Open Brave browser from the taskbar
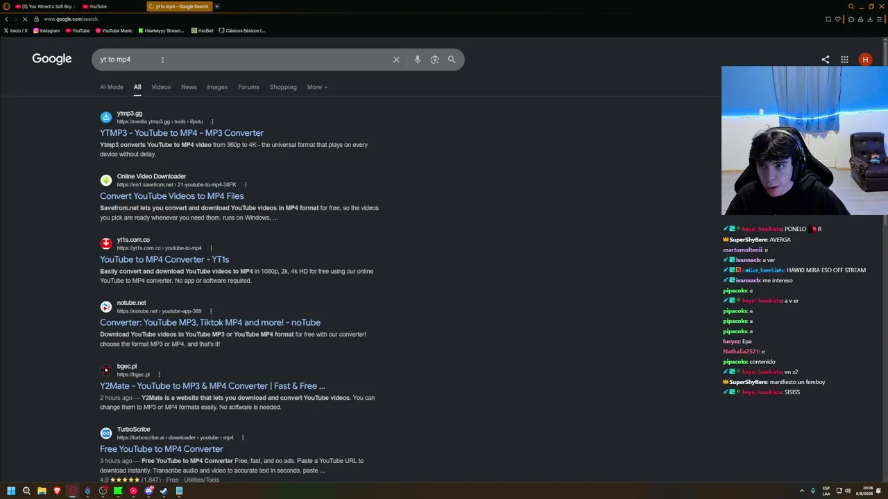 point(57,491)
